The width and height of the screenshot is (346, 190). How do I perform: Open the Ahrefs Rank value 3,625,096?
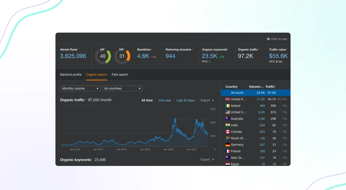point(73,56)
